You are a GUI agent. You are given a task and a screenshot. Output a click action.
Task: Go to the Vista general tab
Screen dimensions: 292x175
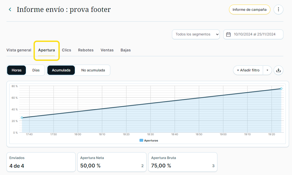19,50
